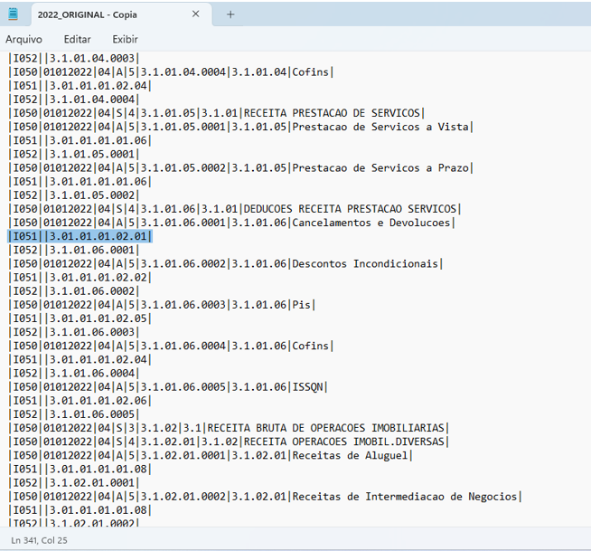Open the Arquivo menu

[23, 39]
